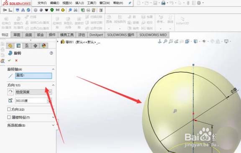Switch to the 模具工具 tab

pos(67,35)
